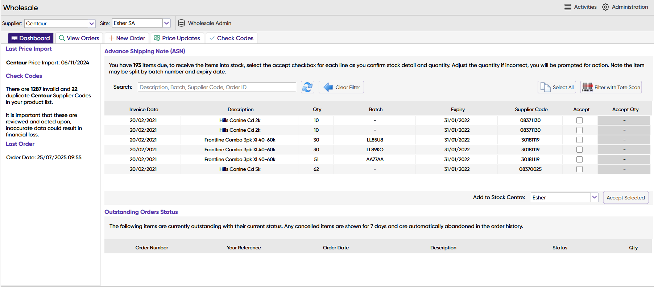Tick Accept checkbox for Hills Canine Cd 5k
Image resolution: width=654 pixels, height=287 pixels.
[x=579, y=169]
